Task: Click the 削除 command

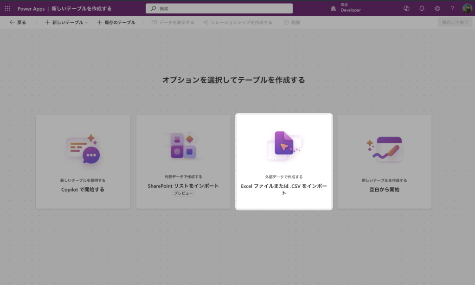Action: (292, 22)
